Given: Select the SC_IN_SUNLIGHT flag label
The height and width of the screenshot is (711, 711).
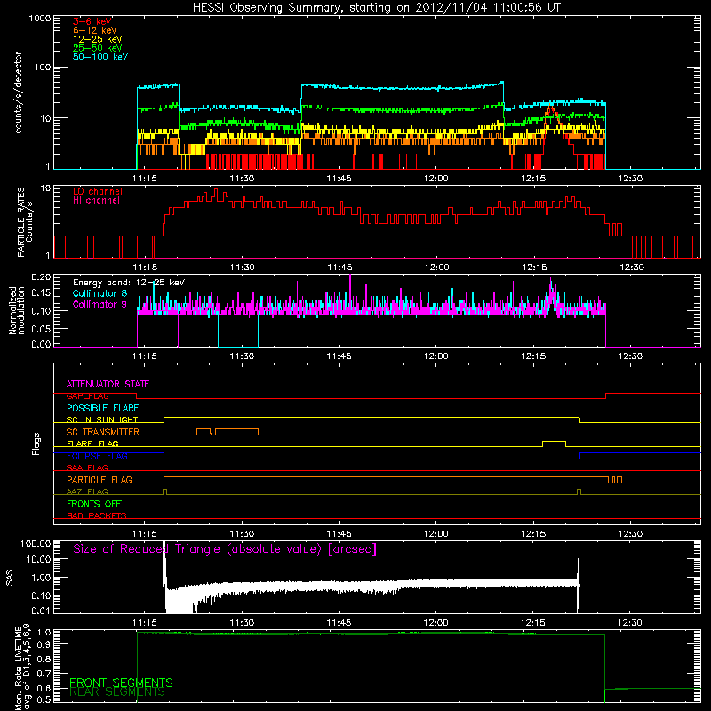Looking at the screenshot, I should point(102,419).
